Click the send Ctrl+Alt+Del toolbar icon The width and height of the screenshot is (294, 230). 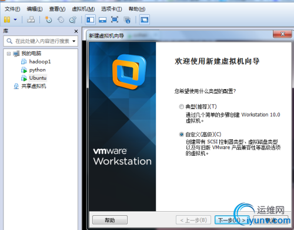click(x=31, y=19)
